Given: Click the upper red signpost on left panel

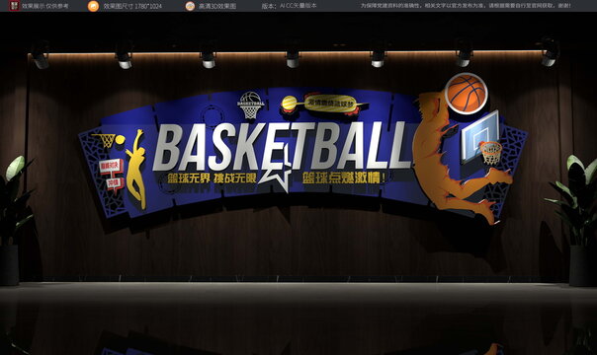Looking at the screenshot, I should coord(111,167).
